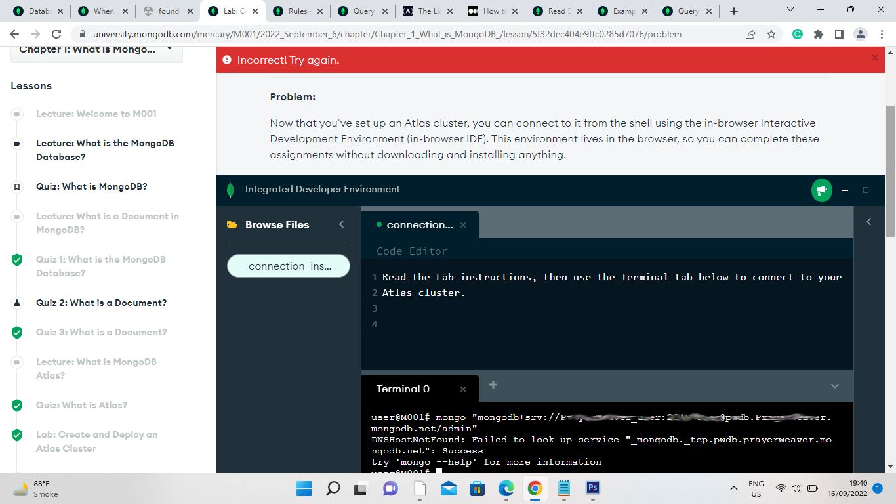Close the Terminal 0 tab

coord(462,389)
